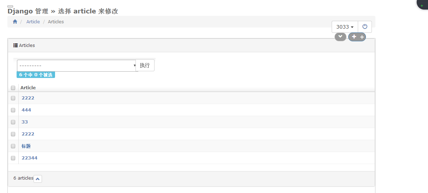Sort by the Article column header

[28, 88]
